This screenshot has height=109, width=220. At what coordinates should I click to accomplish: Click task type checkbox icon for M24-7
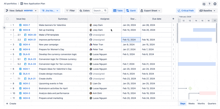coord(20,25)
